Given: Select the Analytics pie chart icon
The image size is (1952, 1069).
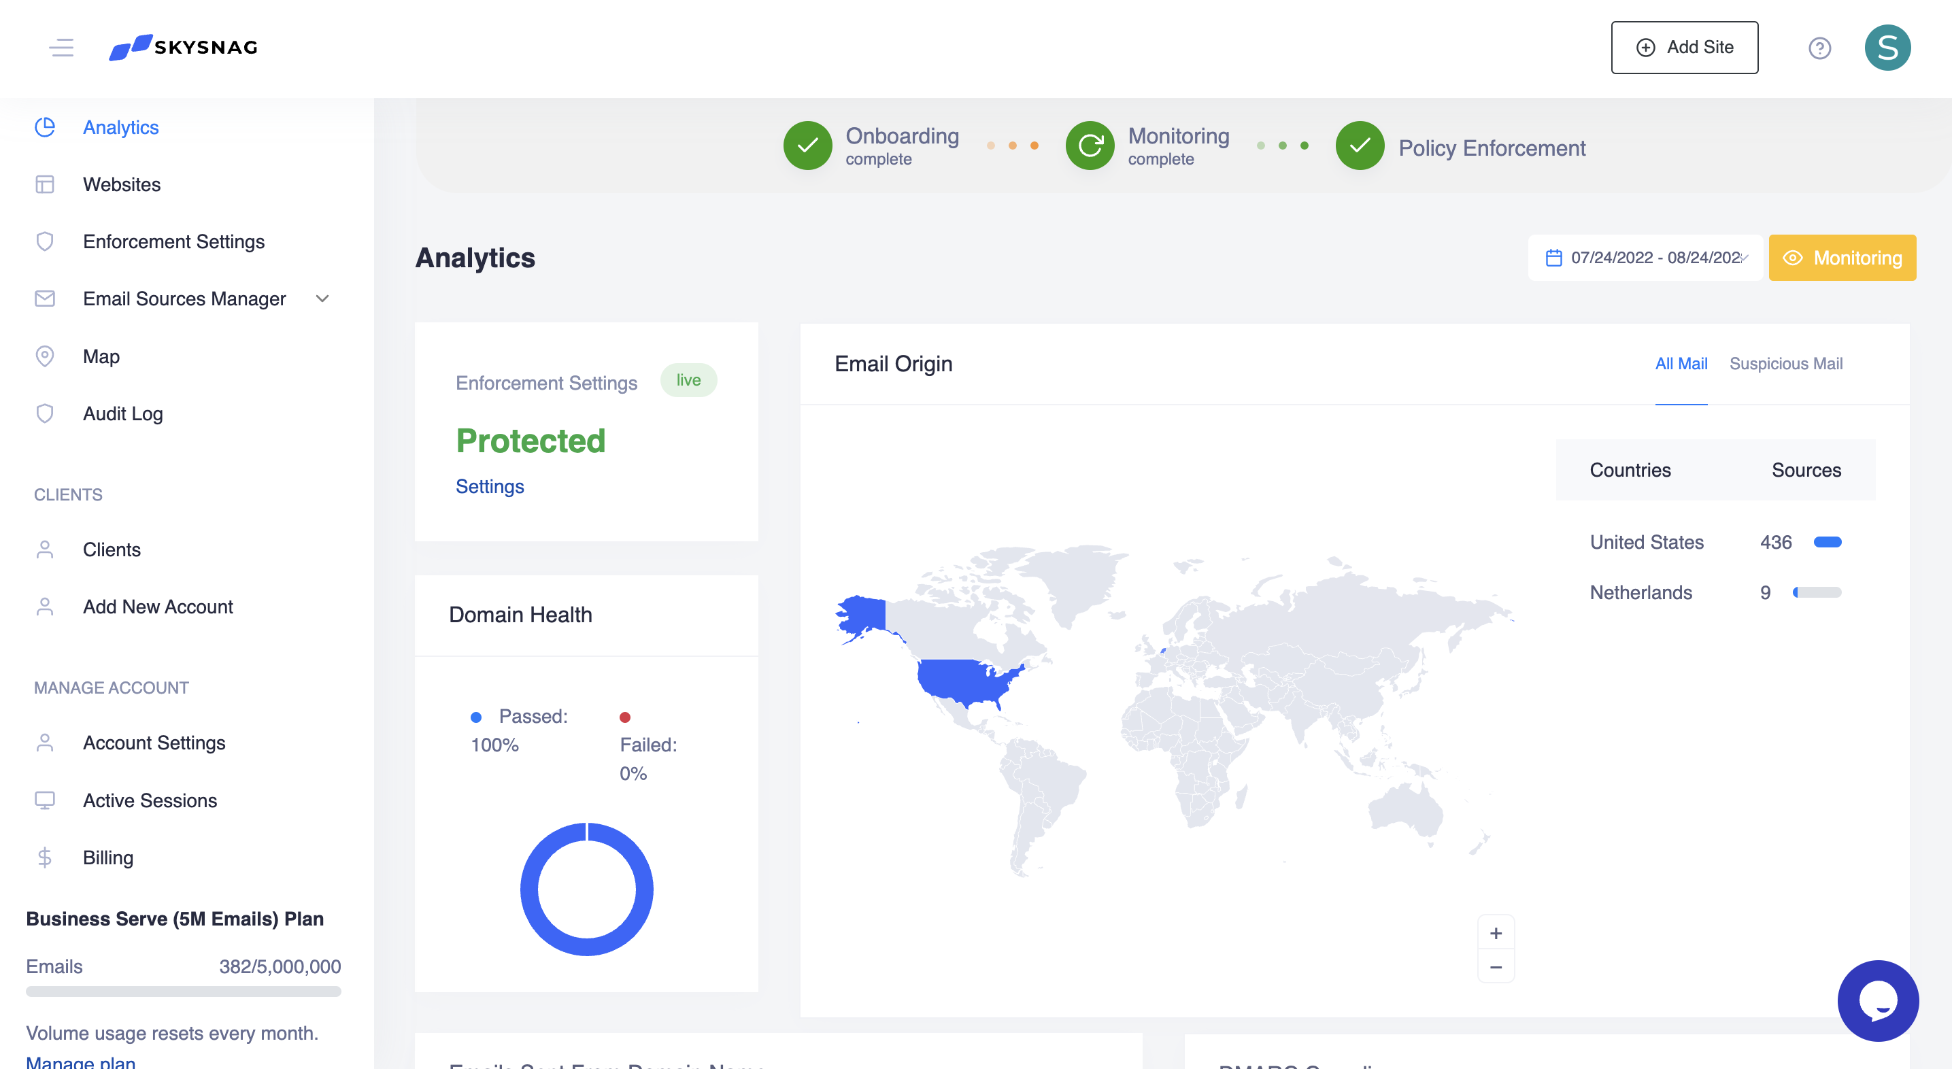Looking at the screenshot, I should click(45, 127).
